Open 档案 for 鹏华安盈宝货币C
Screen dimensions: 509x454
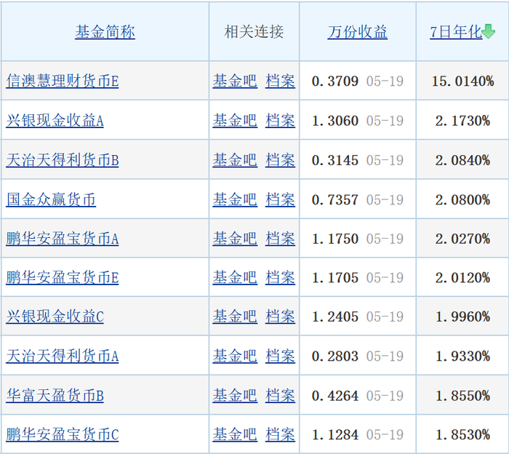(x=280, y=434)
